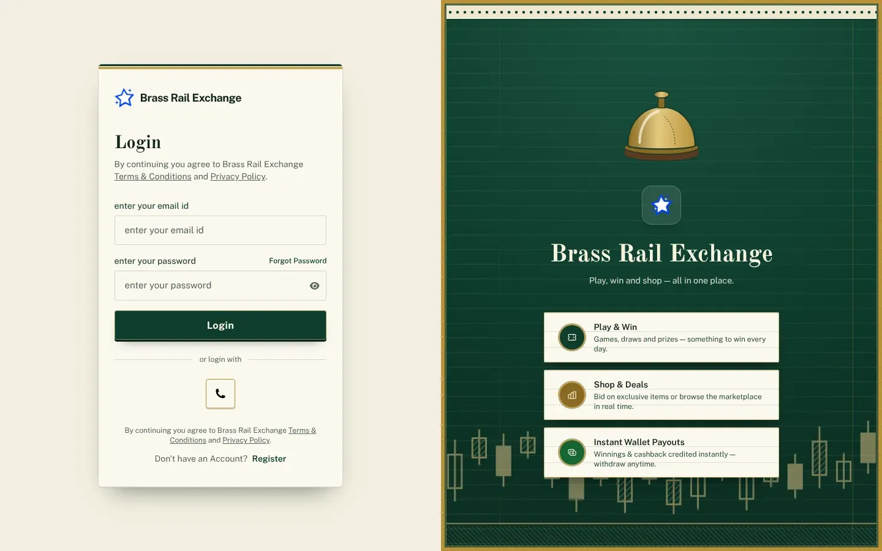Show password with the eye icon

(314, 286)
